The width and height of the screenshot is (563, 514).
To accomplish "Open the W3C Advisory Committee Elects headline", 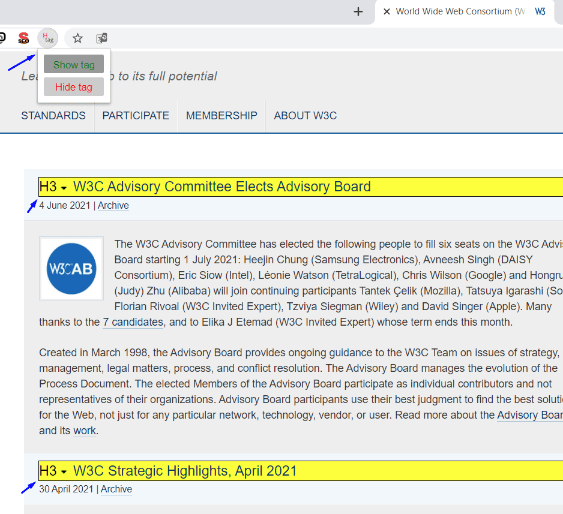I will pyautogui.click(x=221, y=187).
